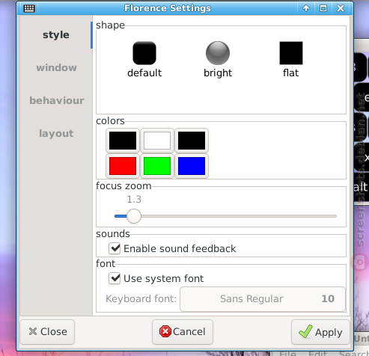Open the first black color swatch in the top row
The width and height of the screenshot is (369, 356).
point(123,141)
